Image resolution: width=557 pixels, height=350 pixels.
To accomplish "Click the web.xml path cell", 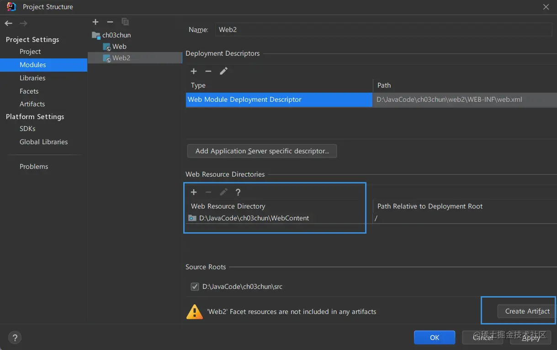I will (465, 99).
